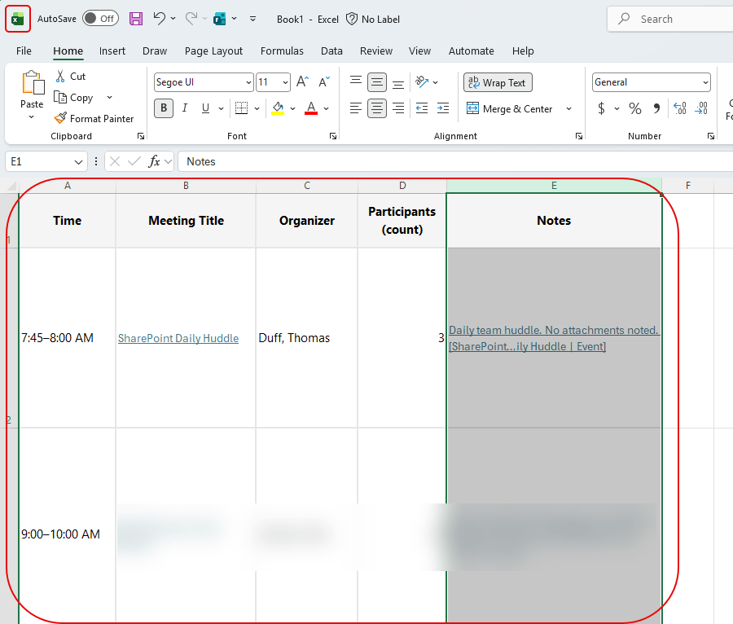Switch to the Formulas tab
The width and height of the screenshot is (733, 624).
(282, 51)
